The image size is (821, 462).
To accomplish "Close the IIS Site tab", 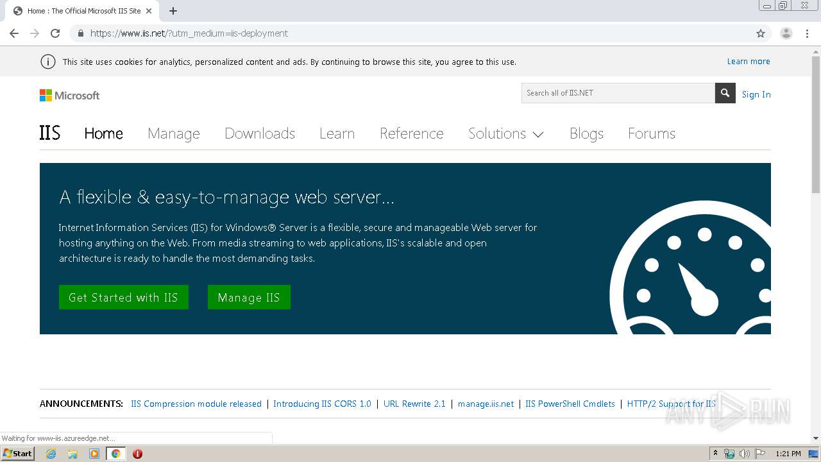I will click(x=149, y=11).
